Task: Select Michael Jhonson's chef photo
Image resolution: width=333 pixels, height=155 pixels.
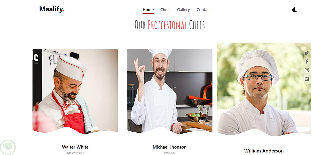Action: 169,91
